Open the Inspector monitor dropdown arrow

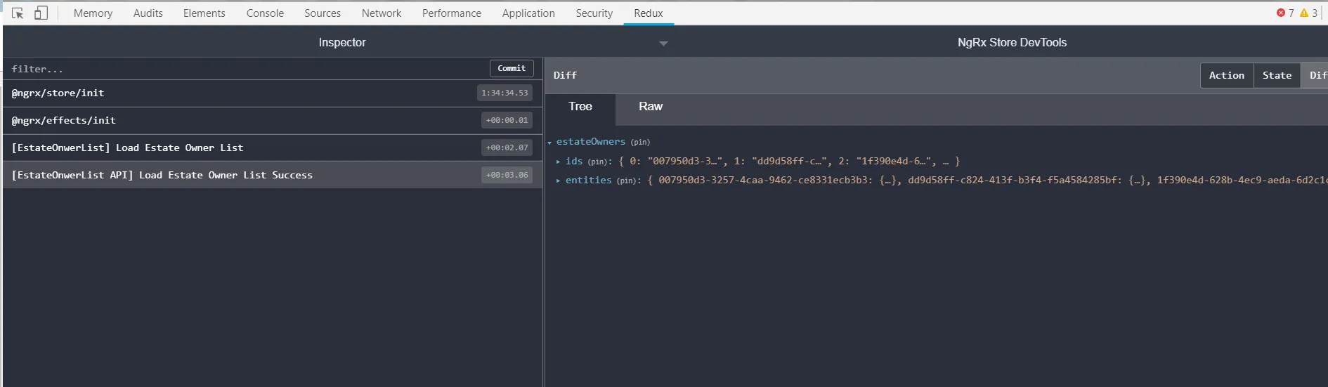[x=663, y=44]
